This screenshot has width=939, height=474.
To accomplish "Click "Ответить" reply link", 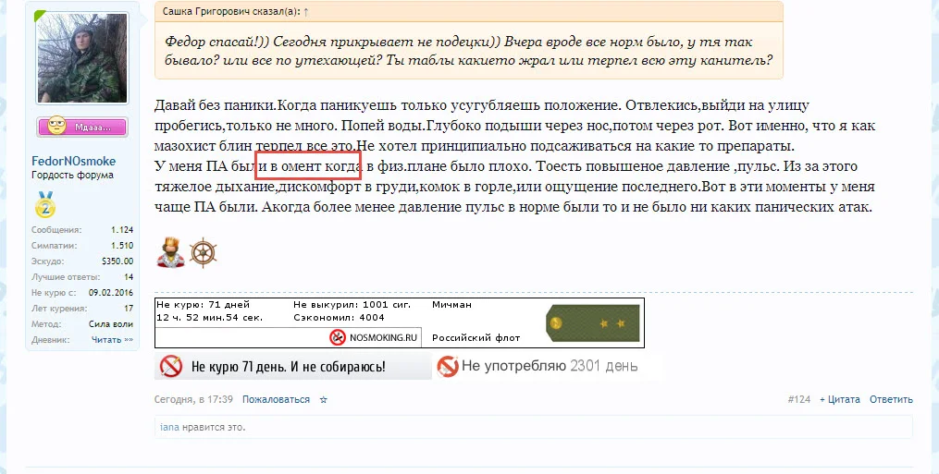I will (891, 399).
